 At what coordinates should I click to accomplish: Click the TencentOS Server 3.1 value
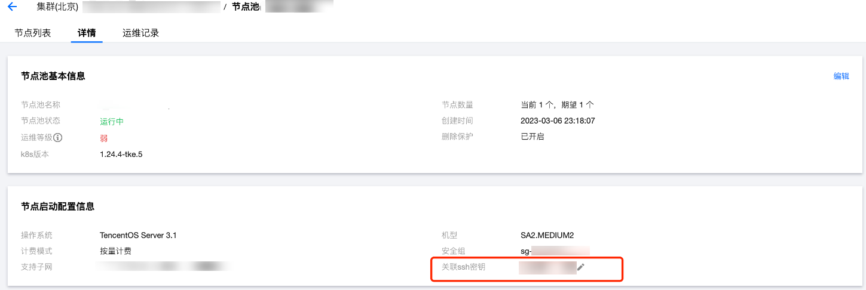(138, 235)
